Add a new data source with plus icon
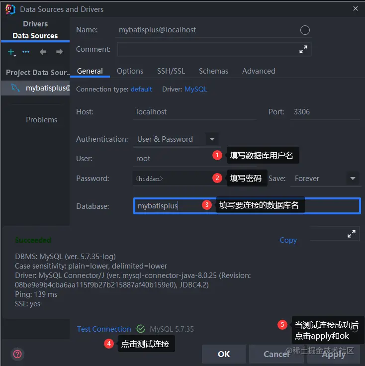The image size is (365, 366). tap(11, 52)
